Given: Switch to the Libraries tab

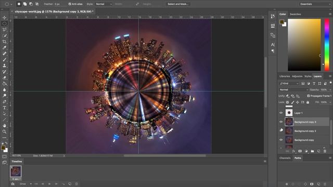Looking at the screenshot, I should tap(285, 76).
